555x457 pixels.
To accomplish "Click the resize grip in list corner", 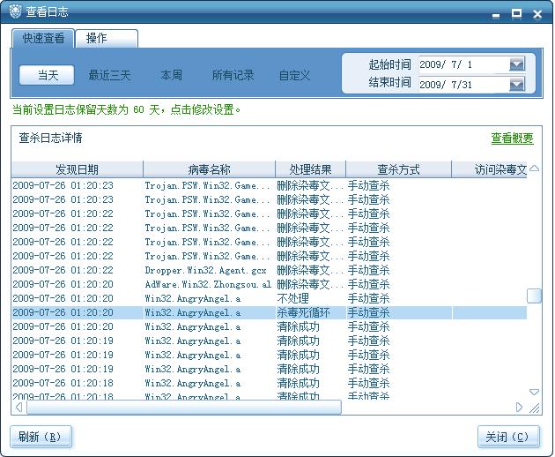I will point(535,408).
